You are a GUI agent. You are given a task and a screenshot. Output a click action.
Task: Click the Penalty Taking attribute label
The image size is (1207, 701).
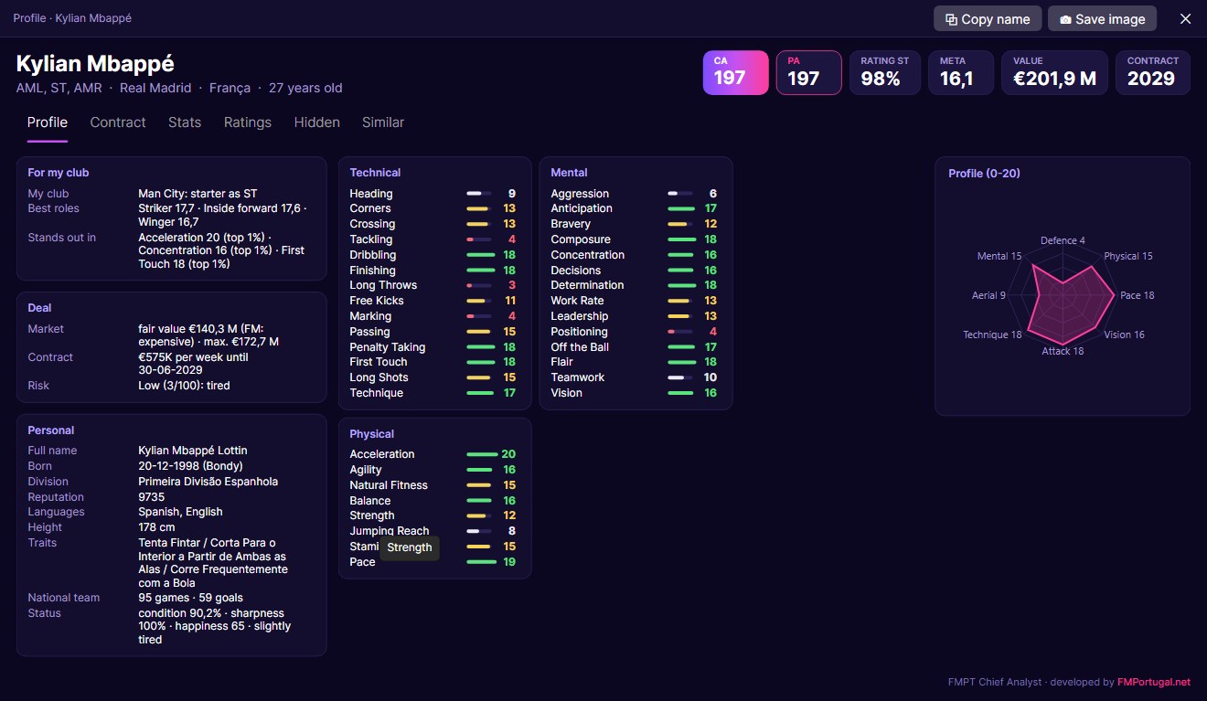[388, 347]
